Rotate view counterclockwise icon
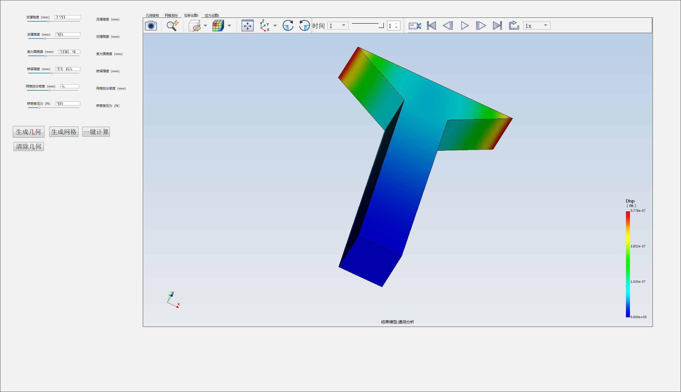Image resolution: width=681 pixels, height=392 pixels. pos(305,26)
